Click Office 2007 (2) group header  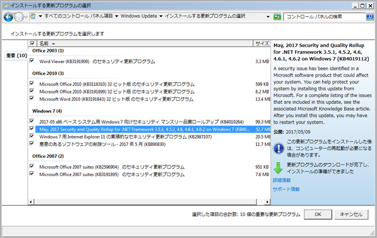tap(48, 156)
